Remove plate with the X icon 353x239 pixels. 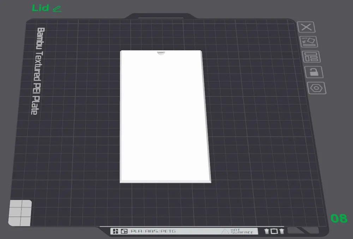coord(306,27)
